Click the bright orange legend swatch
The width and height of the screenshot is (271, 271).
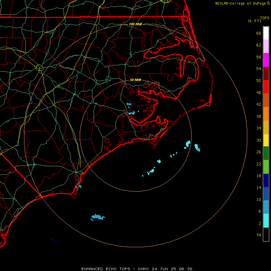pyautogui.click(x=266, y=114)
